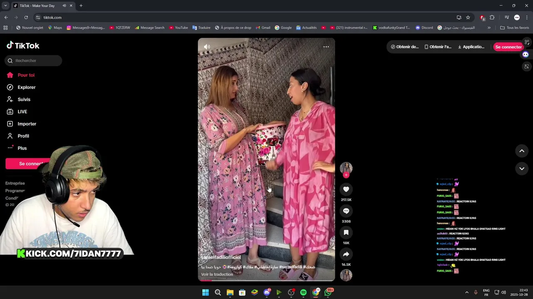
Task: Expand hidden bookmarks double chevron
Action: pos(489,28)
